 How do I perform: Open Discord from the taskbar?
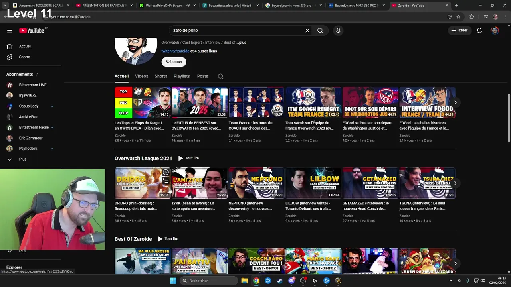[291, 281]
